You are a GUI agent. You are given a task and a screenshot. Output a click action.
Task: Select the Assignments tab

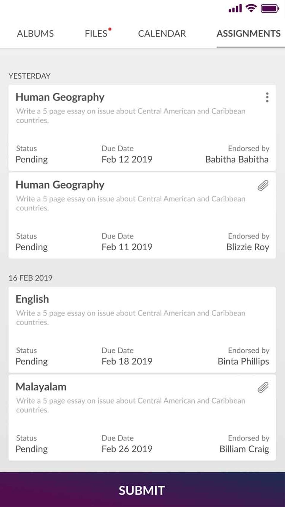click(248, 34)
